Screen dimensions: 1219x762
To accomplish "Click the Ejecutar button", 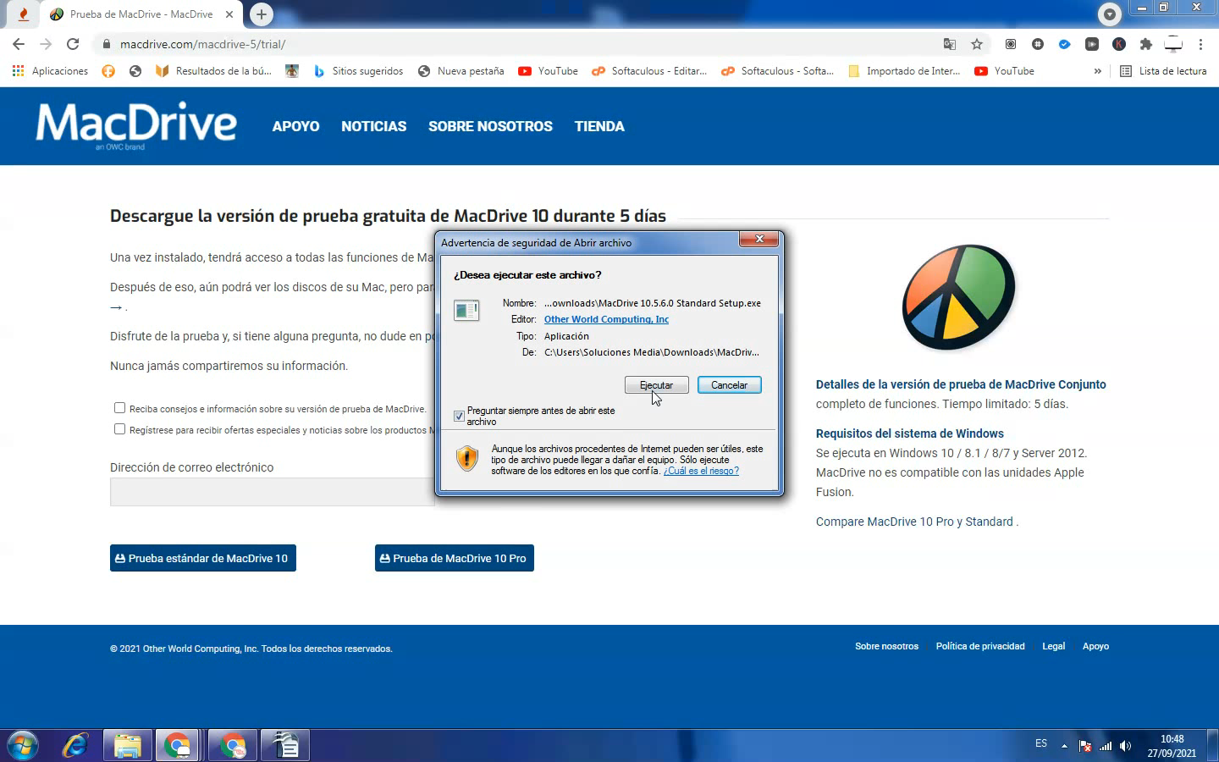I will tap(656, 384).
